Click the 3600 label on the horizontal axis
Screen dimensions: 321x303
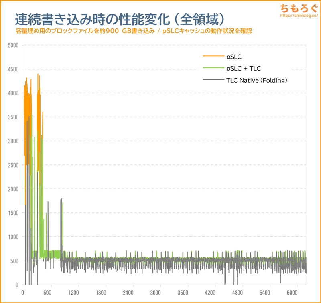coord(183,292)
